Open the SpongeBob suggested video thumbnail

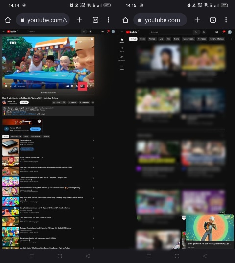pos(11,212)
